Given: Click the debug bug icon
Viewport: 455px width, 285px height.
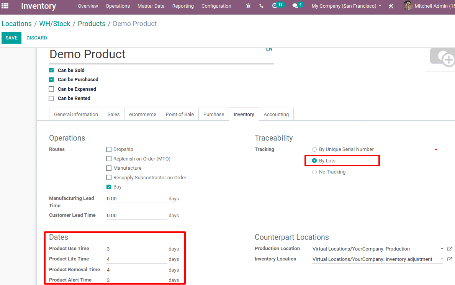Looking at the screenshot, I should point(248,6).
